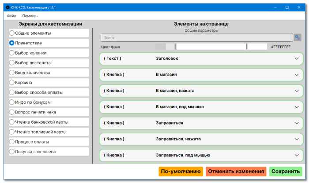Choose the Корзина screen option
This screenshot has height=183, width=309.
12,82
